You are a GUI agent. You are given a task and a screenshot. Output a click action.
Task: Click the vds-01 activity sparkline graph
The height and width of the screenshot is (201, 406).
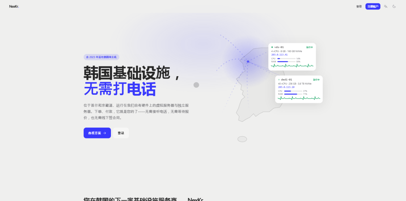(292, 66)
